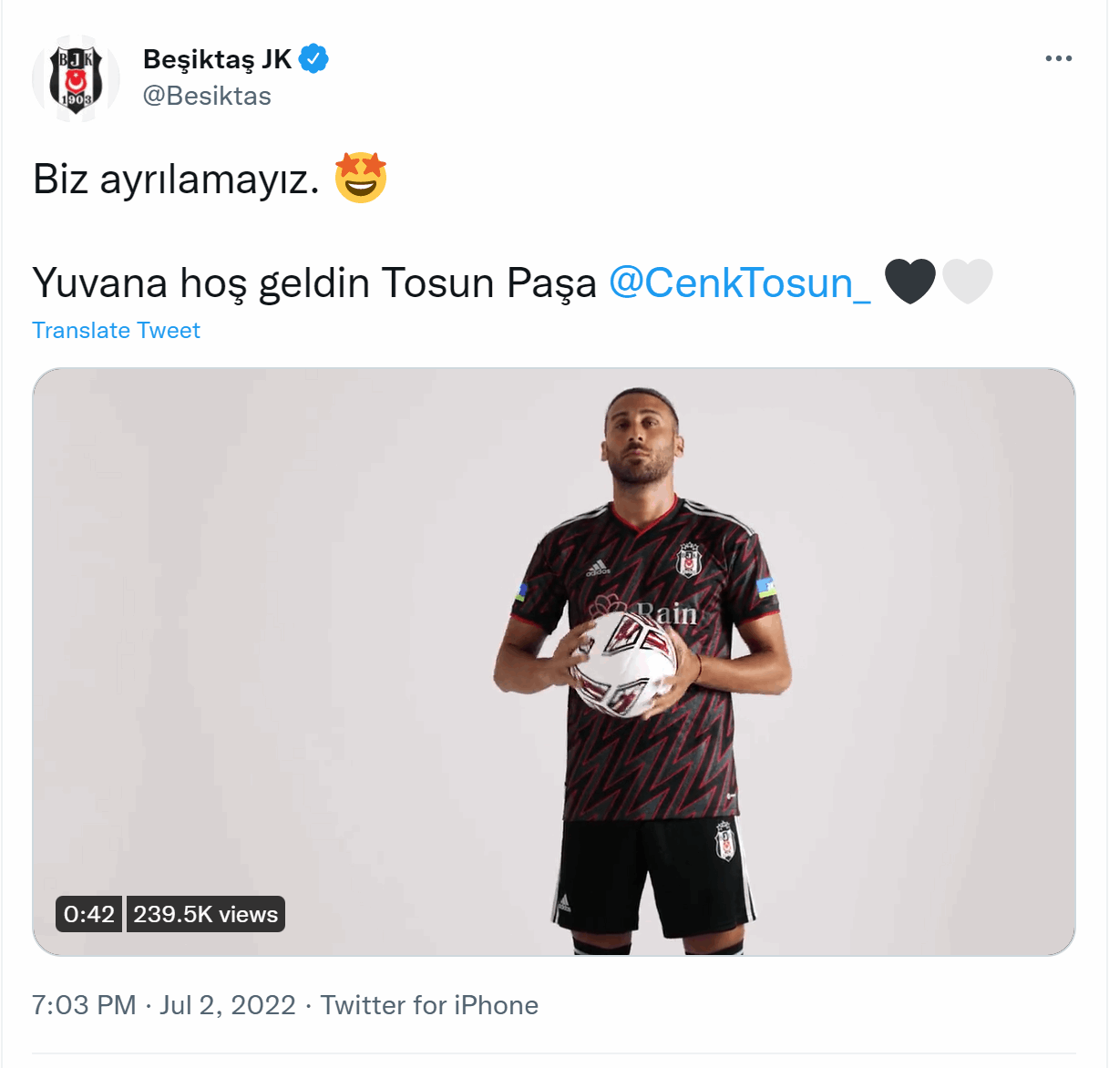The image size is (1109, 1068).
Task: Click the blue verified badge
Action: [x=313, y=59]
